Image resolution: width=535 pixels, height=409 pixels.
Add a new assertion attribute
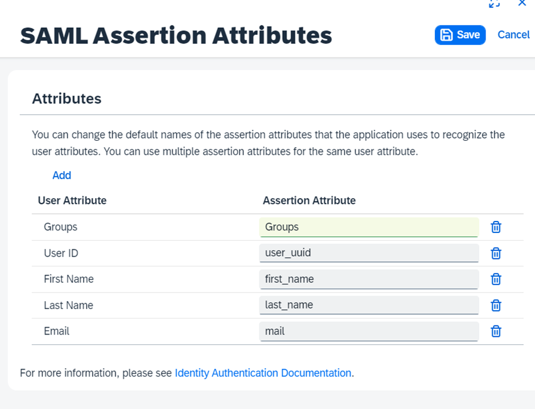[x=61, y=175]
